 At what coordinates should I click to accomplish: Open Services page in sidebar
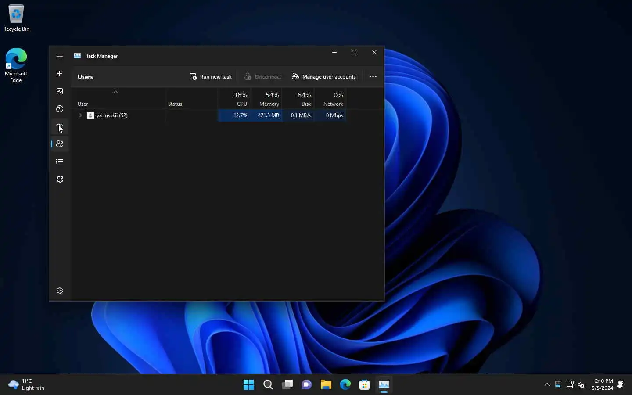point(60,179)
